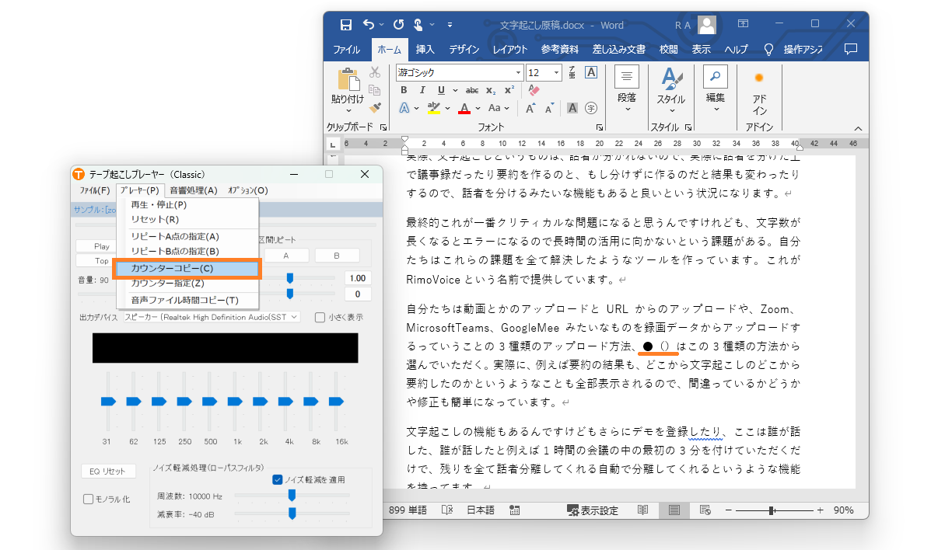Click the Save icon in Word's title bar
This screenshot has width=952, height=550.
tap(345, 25)
